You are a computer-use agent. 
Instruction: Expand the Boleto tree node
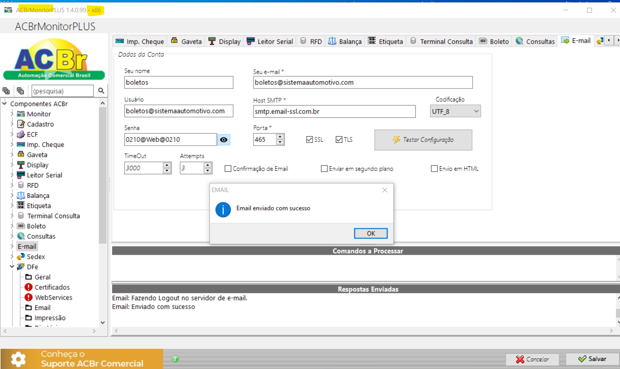pos(12,226)
